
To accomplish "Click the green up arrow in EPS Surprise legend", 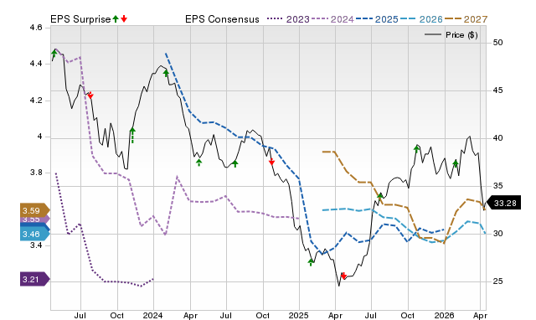I will pos(116,19).
